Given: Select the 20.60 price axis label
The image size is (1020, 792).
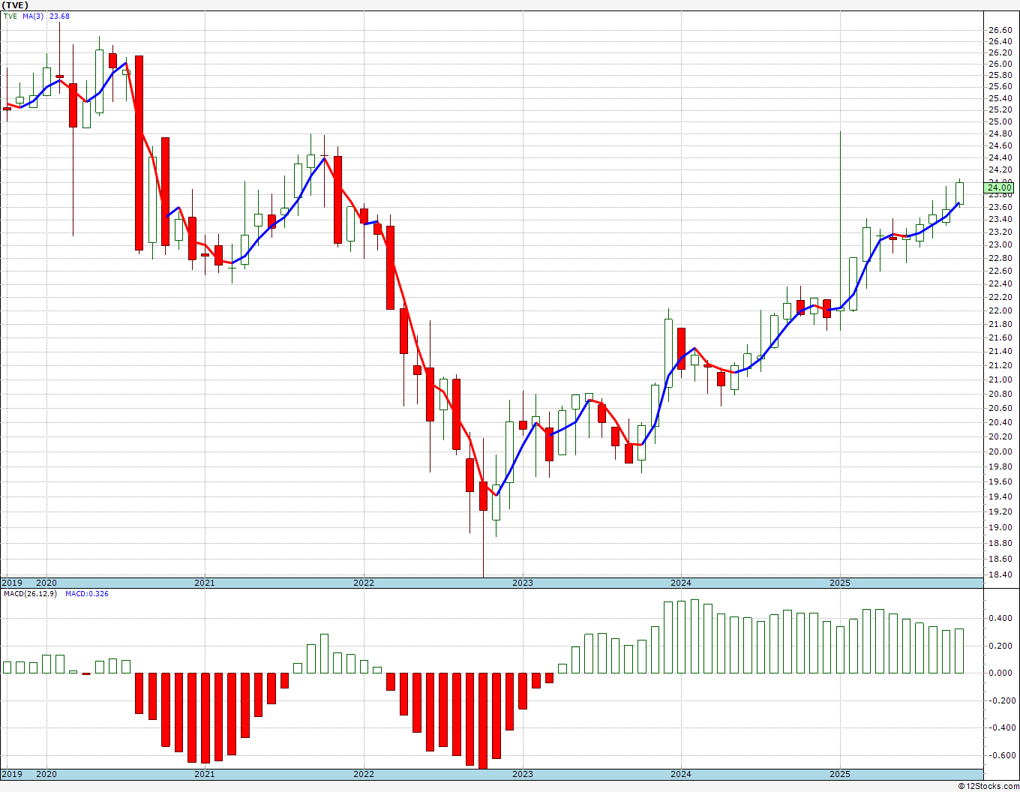Looking at the screenshot, I should pyautogui.click(x=1000, y=408).
